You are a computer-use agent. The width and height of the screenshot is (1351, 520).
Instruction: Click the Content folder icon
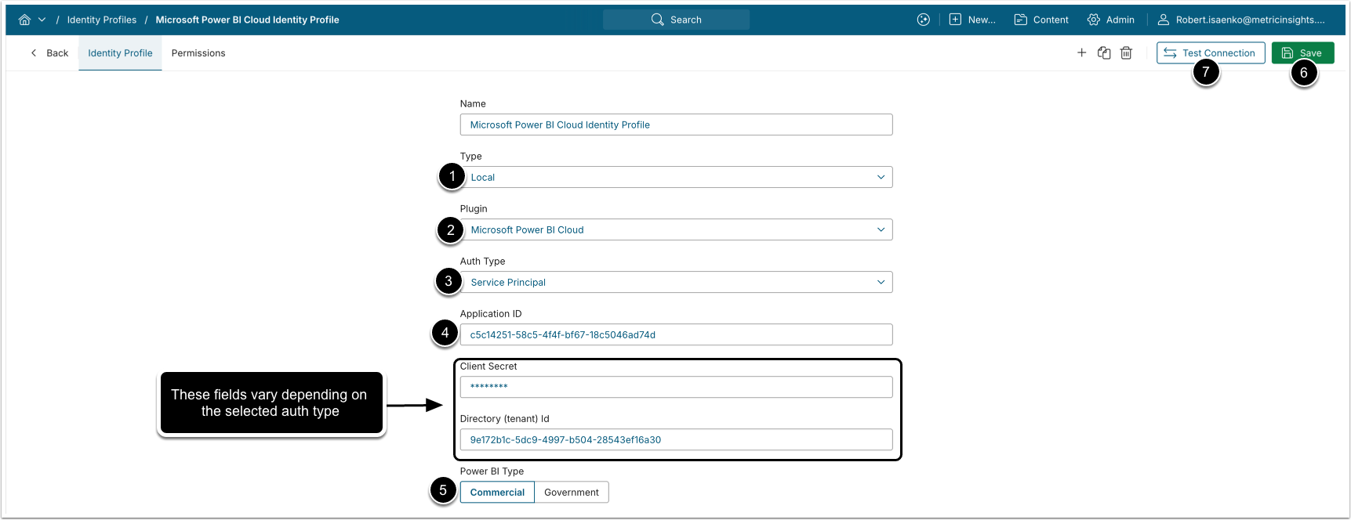coord(1020,20)
